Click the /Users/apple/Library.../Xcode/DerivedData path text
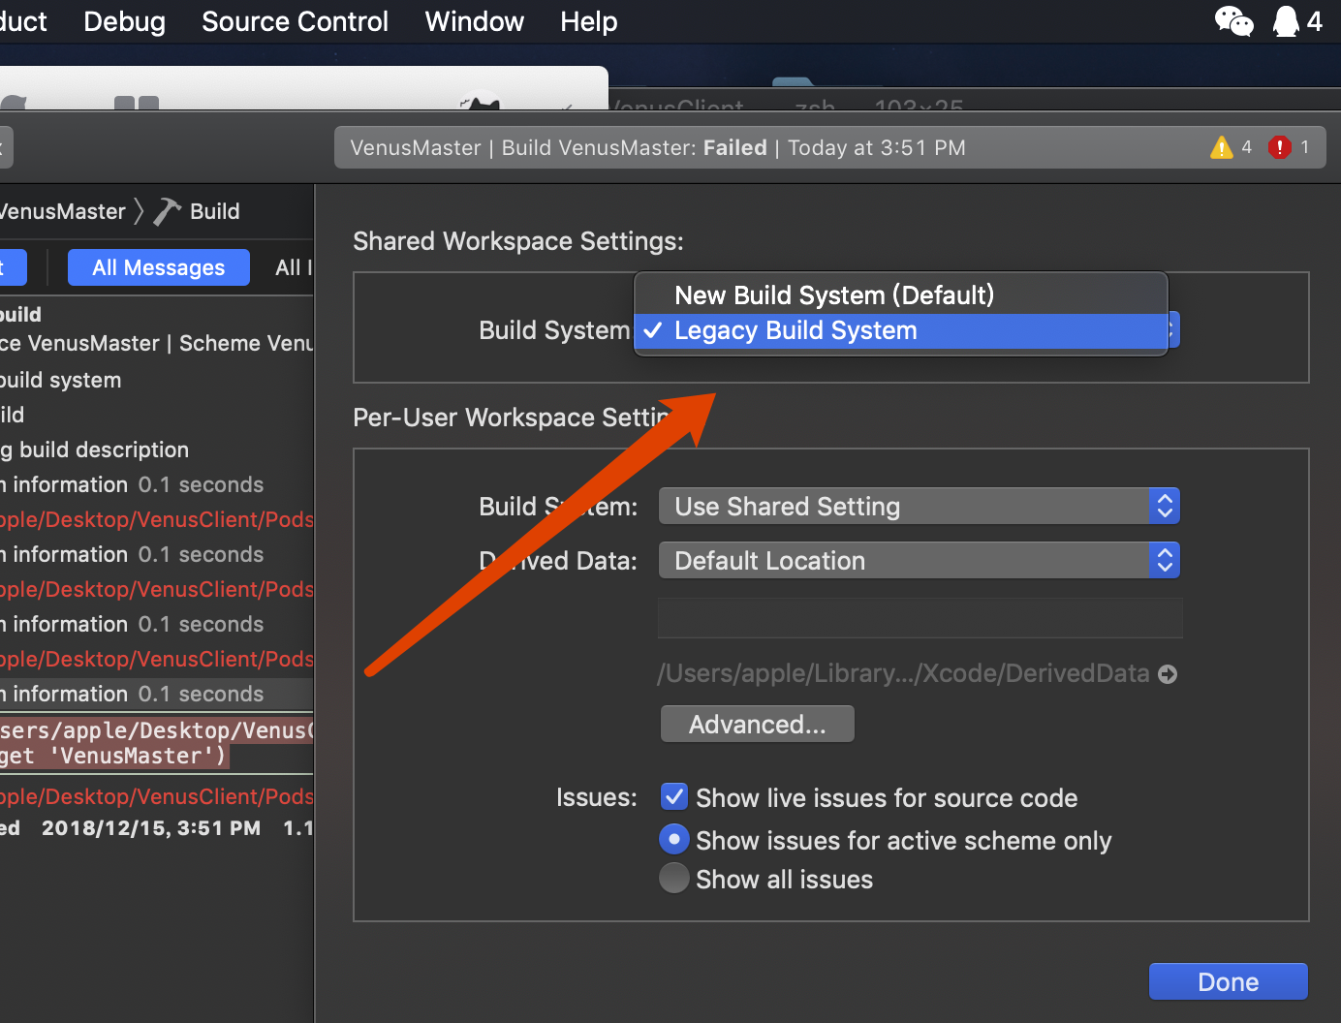This screenshot has width=1341, height=1023. [903, 673]
